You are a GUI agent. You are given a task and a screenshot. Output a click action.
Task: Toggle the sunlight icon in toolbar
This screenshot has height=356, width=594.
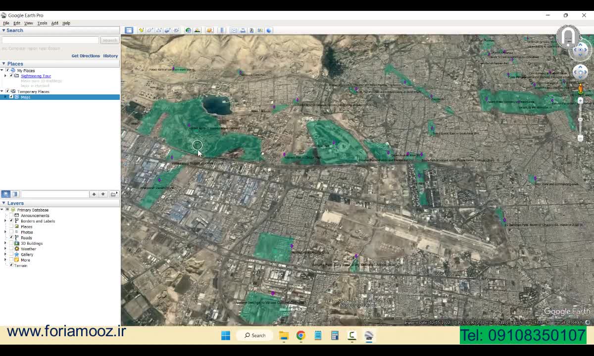coord(197,30)
